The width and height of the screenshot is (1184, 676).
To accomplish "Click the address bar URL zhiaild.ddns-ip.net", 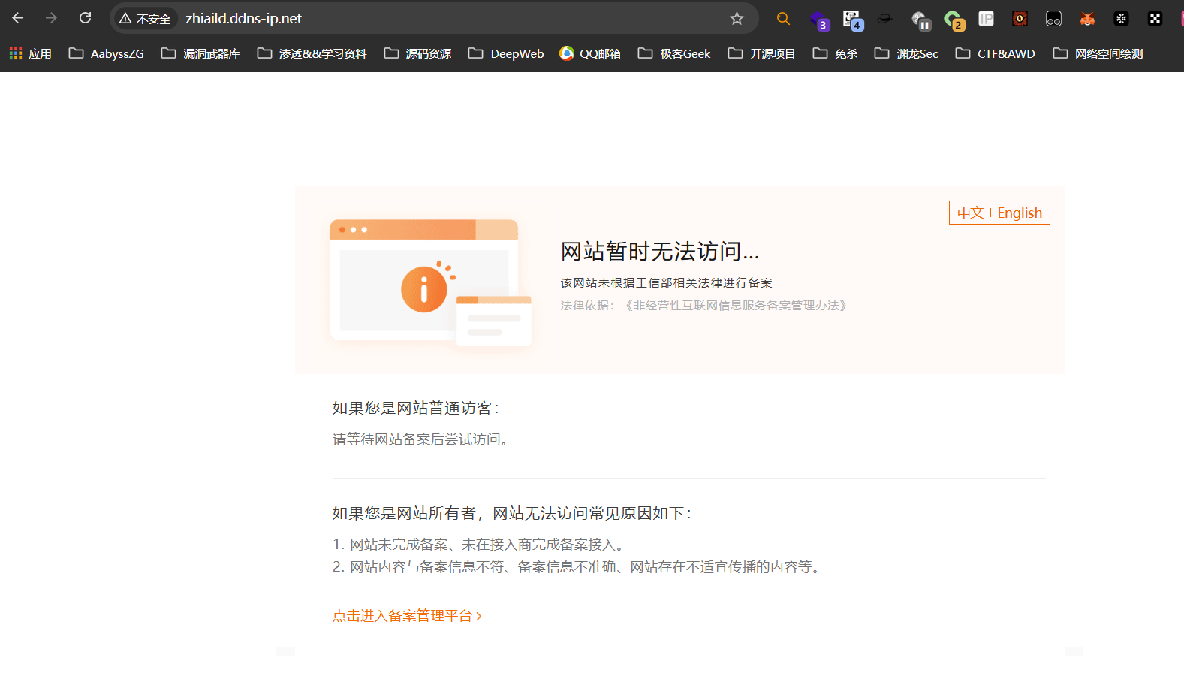I will pyautogui.click(x=243, y=19).
